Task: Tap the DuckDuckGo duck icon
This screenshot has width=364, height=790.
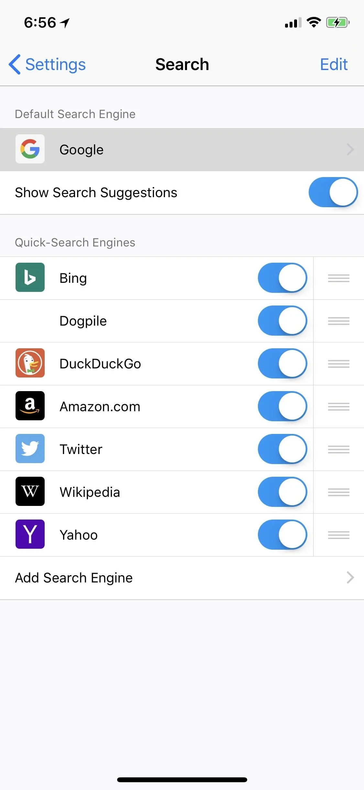Action: [30, 363]
